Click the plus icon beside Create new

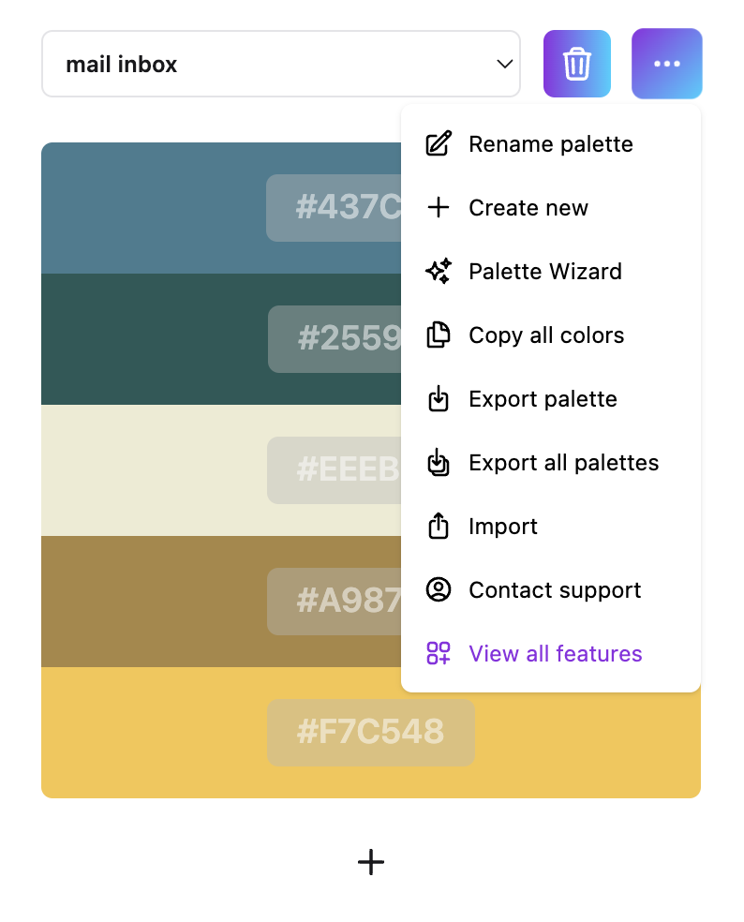pyautogui.click(x=439, y=208)
